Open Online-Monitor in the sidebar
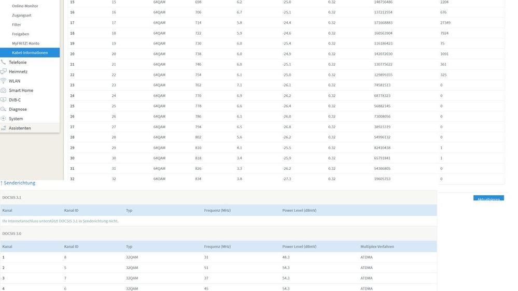 25,6
